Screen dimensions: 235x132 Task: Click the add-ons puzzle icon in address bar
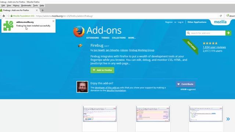(4, 16)
